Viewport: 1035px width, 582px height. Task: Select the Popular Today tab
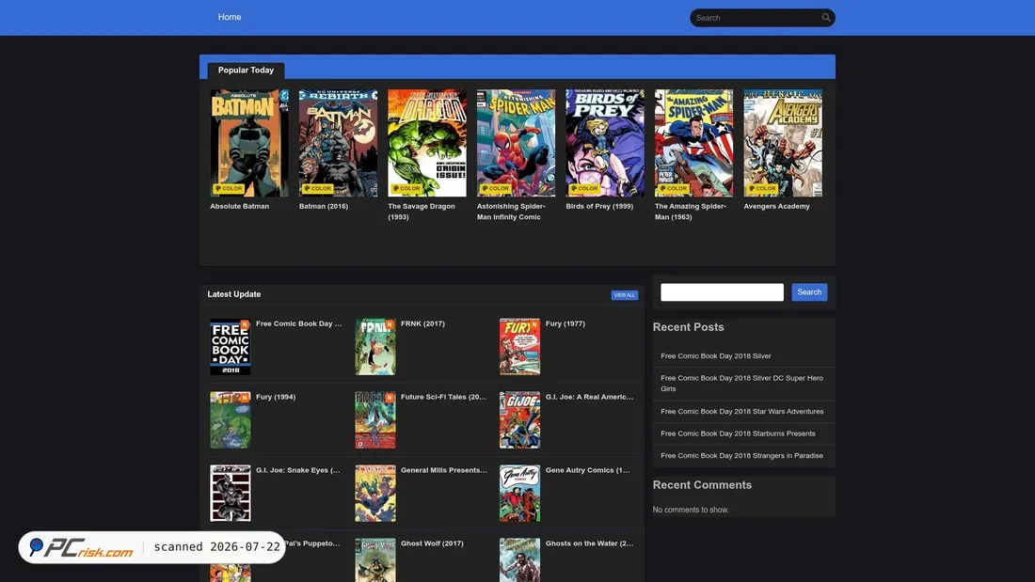[246, 70]
